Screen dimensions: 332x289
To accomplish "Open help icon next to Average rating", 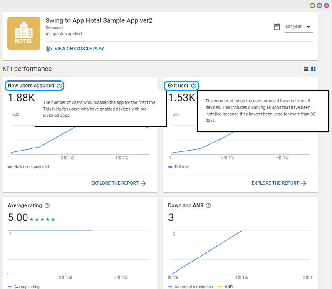I will pyautogui.click(x=47, y=205).
